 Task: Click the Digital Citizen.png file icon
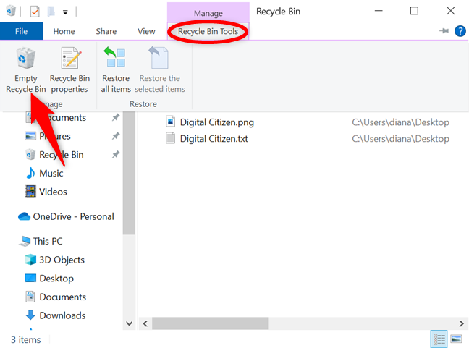coord(170,122)
